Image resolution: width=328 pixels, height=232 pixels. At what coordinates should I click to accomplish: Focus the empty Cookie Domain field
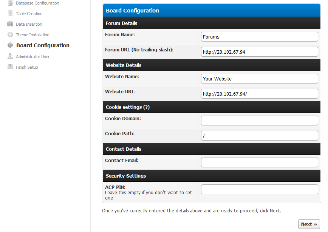(259, 121)
